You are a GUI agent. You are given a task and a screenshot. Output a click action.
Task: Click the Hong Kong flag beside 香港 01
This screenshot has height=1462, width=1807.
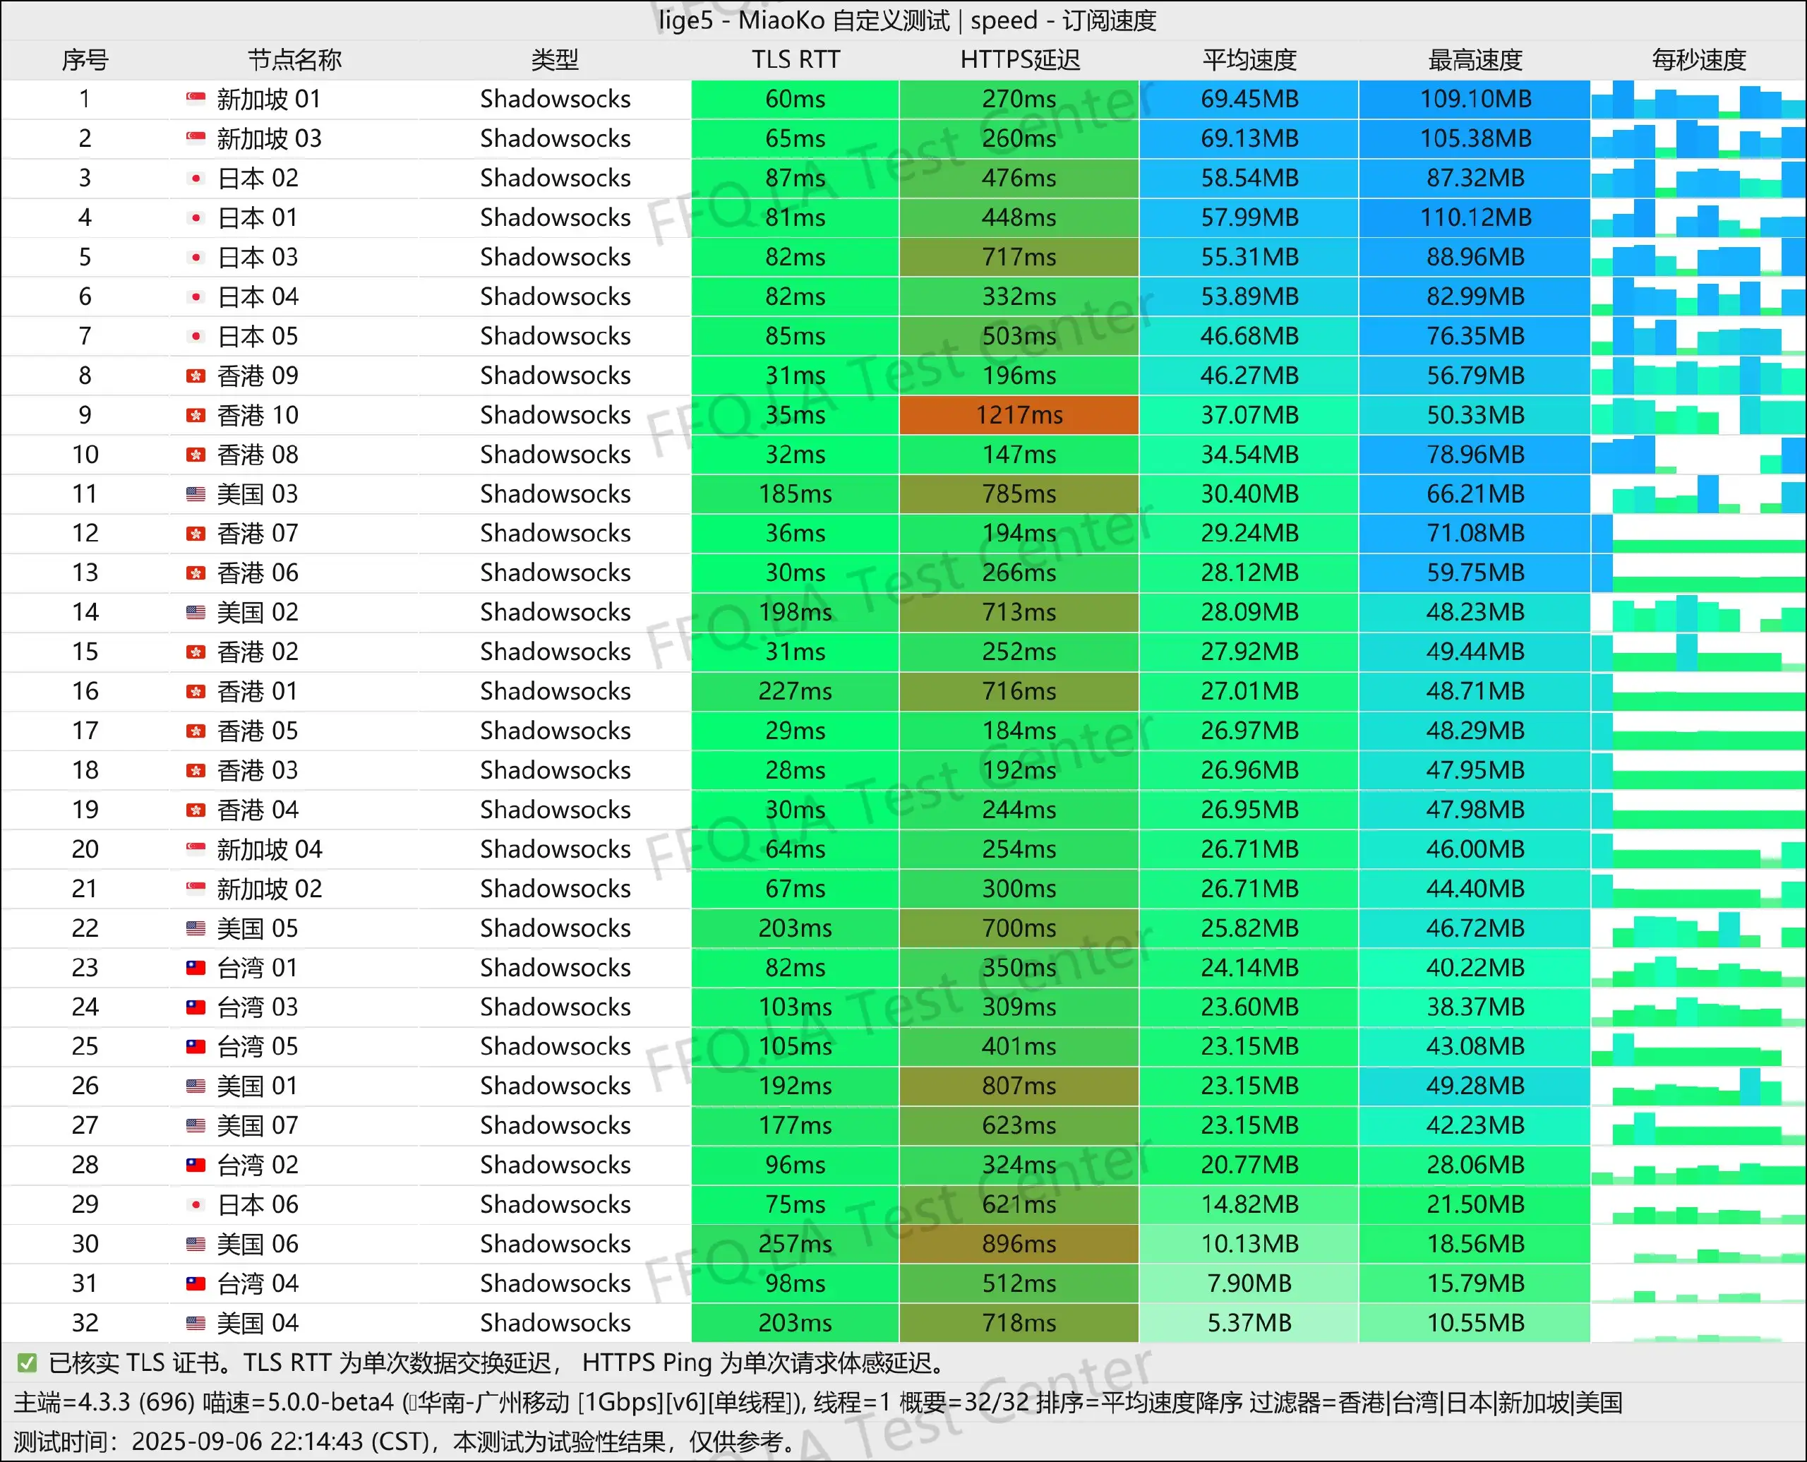196,691
